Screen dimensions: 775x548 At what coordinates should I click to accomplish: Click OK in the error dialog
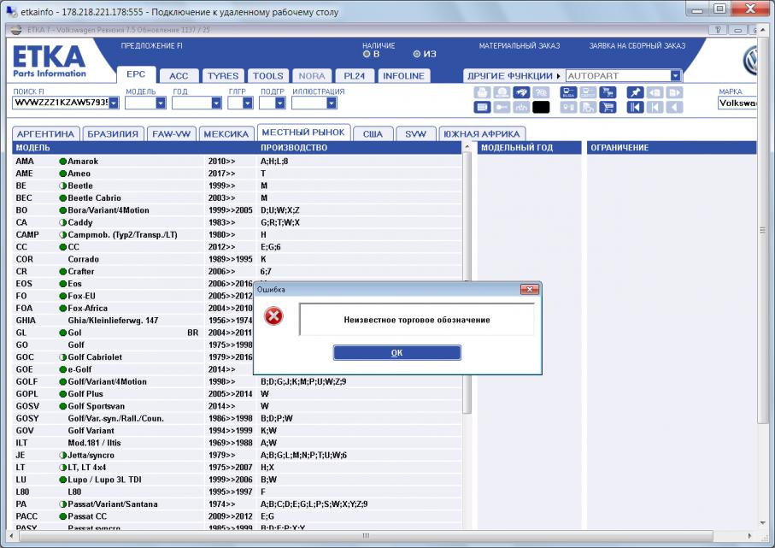point(396,352)
